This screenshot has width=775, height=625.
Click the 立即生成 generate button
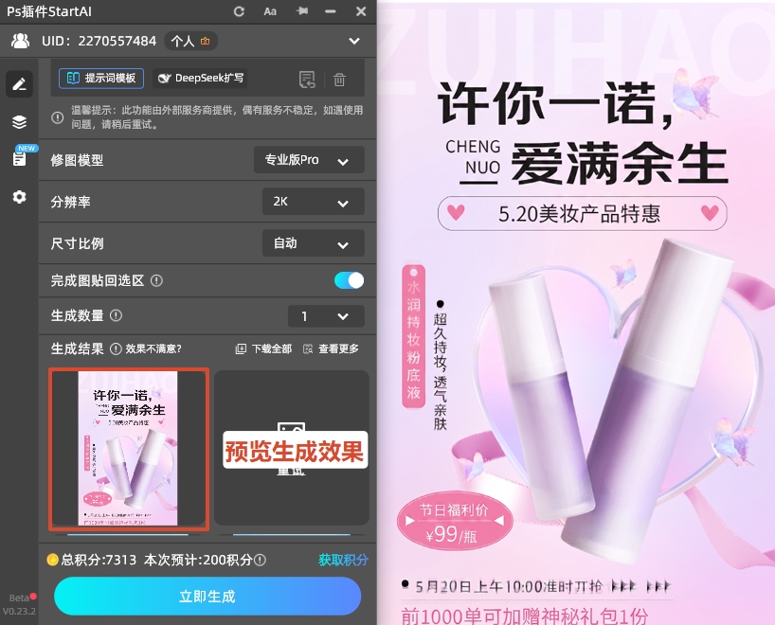(207, 596)
